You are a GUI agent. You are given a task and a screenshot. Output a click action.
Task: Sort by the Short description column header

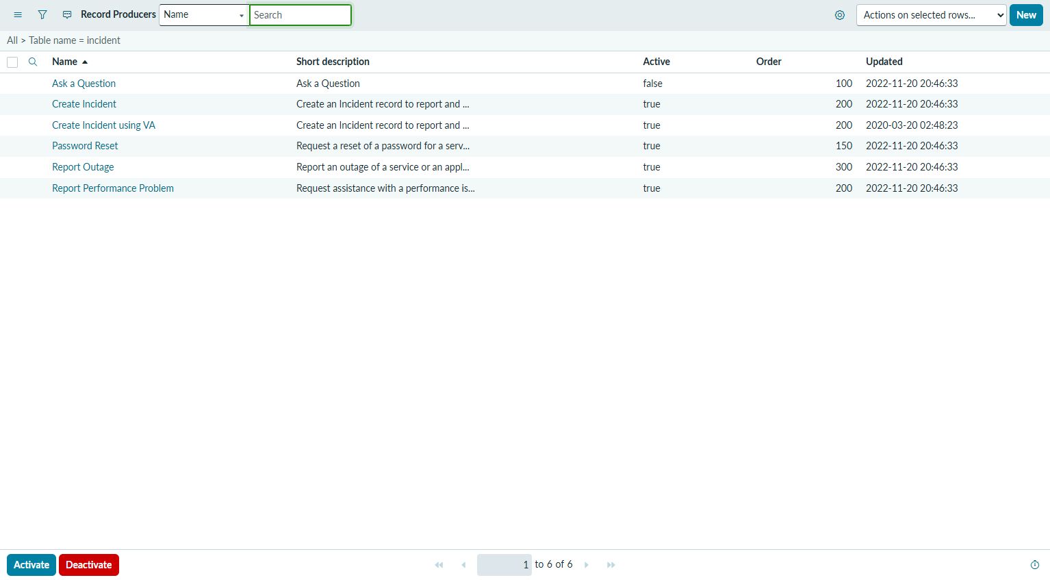[333, 62]
